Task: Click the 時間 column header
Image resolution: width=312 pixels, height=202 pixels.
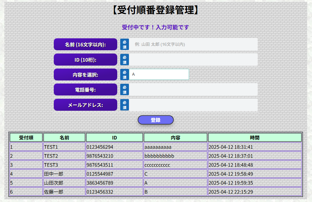Action: tap(255, 138)
